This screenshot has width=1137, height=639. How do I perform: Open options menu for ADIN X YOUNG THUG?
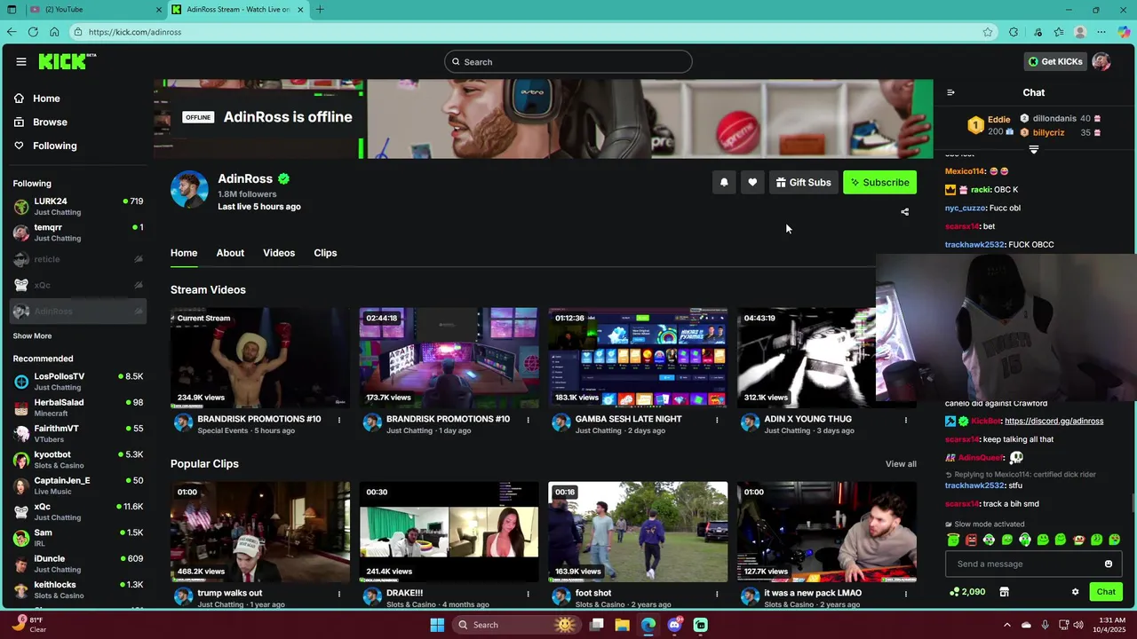pyautogui.click(x=906, y=420)
